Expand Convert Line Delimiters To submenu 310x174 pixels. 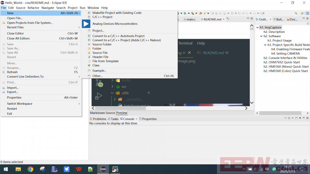[79, 77]
